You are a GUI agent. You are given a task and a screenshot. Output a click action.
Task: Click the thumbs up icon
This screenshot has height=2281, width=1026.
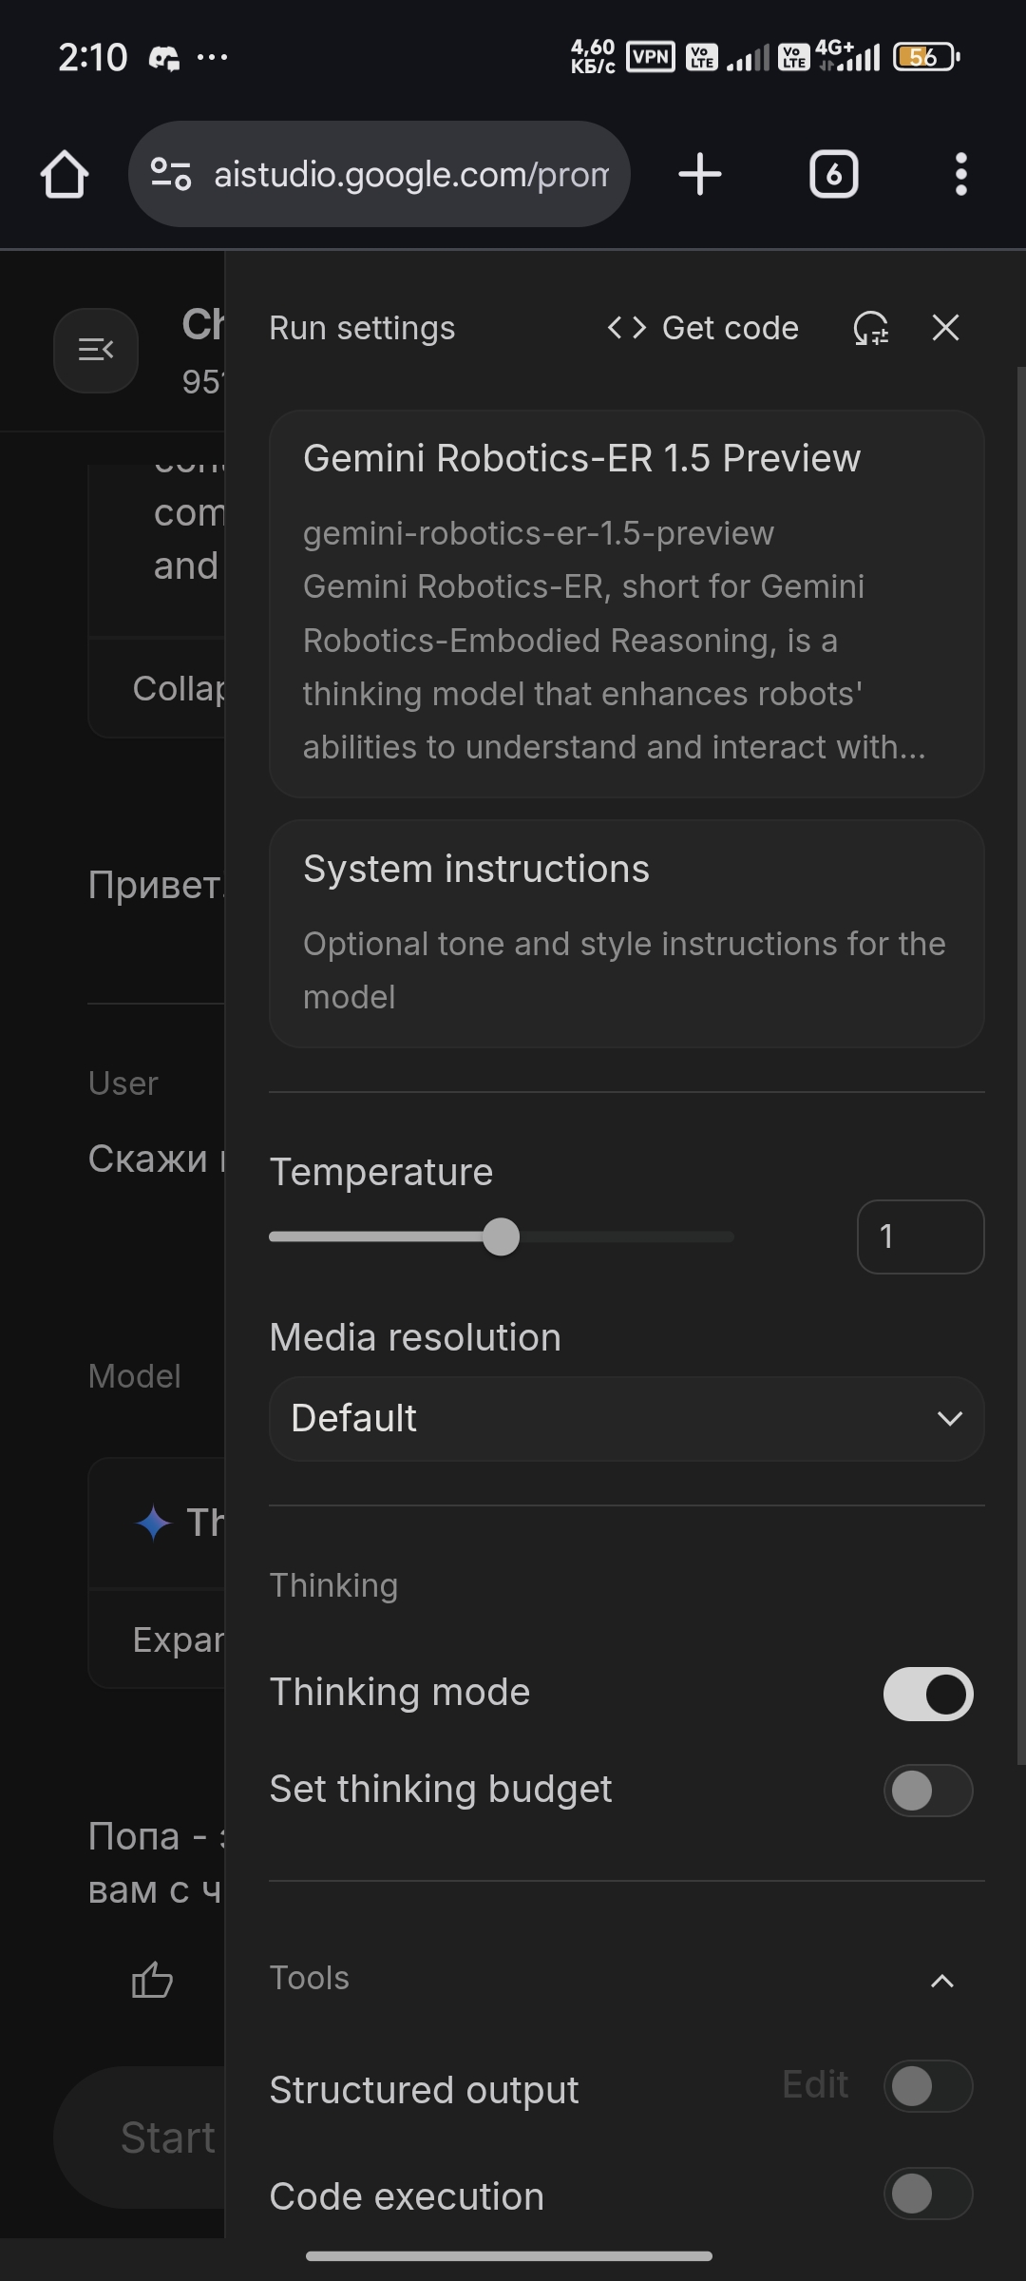point(152,1981)
